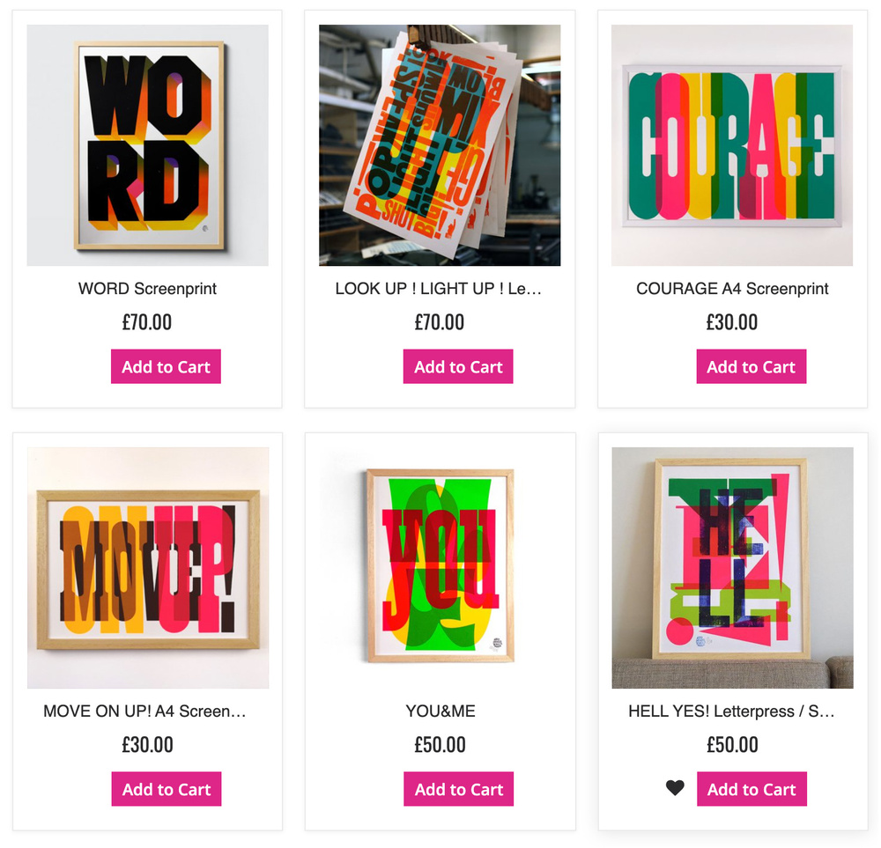Screen dimensions: 881x848
Task: Click the COURAGE A4 Screenprint title link
Action: point(732,289)
